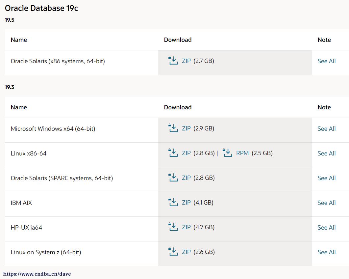Download the Oracle Solaris SPARC ZIP link
This screenshot has width=349, height=279.
186,178
